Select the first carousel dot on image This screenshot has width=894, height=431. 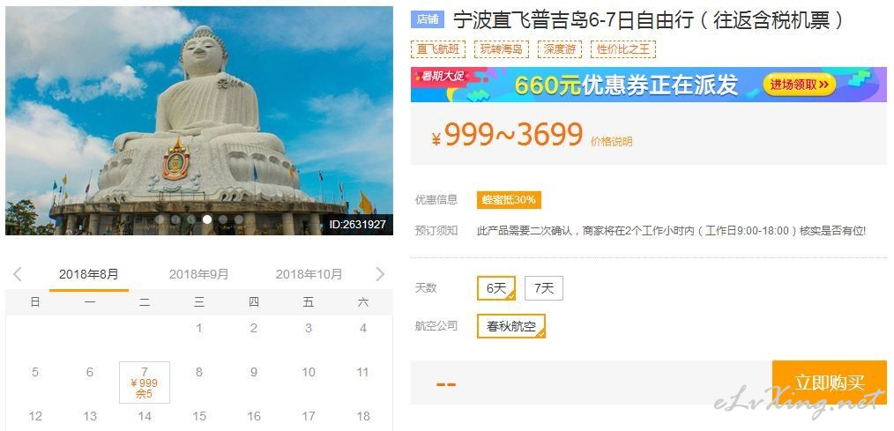click(160, 219)
